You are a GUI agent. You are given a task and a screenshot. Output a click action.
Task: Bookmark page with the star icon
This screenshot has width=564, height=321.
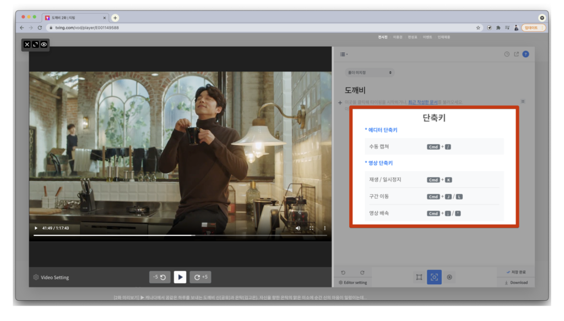click(x=478, y=27)
